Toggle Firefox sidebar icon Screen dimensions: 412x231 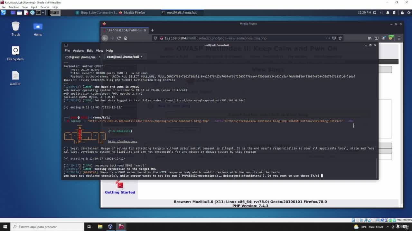tap(376, 38)
